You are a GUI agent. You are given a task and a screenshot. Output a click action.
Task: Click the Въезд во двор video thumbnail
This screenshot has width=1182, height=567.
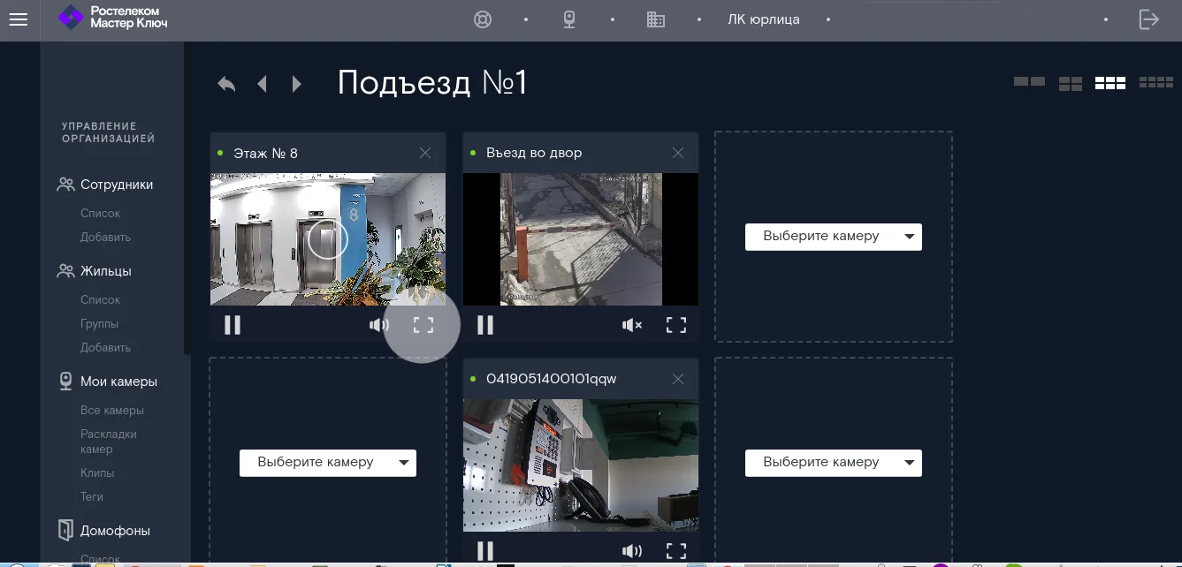pyautogui.click(x=581, y=239)
